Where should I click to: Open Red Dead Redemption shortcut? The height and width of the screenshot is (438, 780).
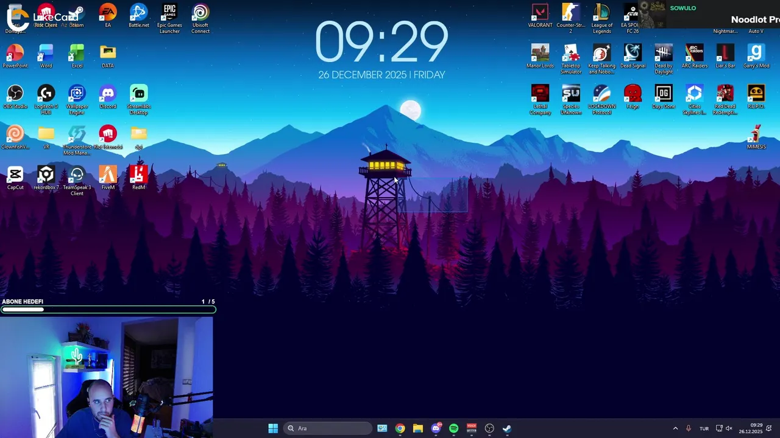(725, 100)
